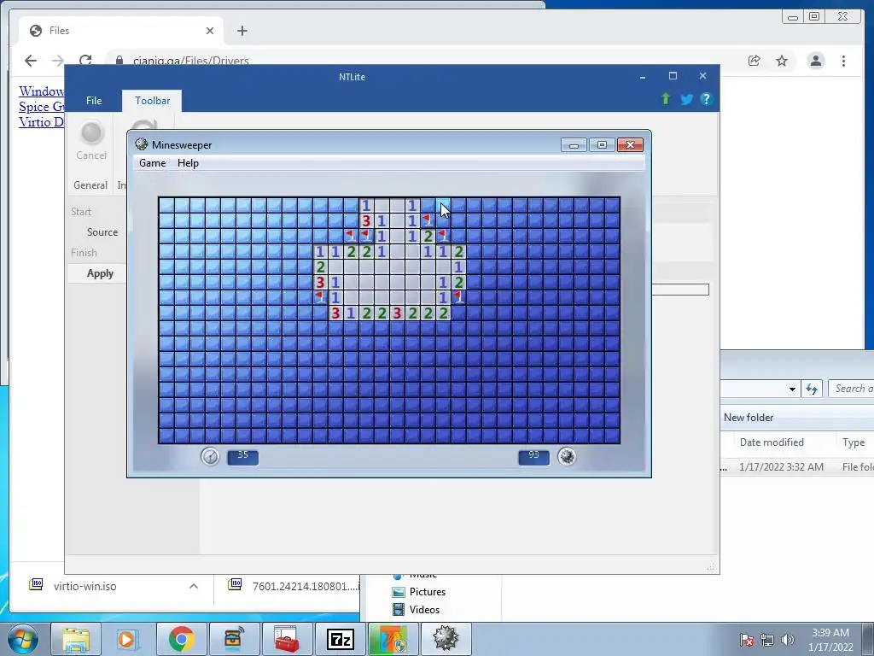Click the network tray icon
Screen dimensions: 874x656
point(767,640)
